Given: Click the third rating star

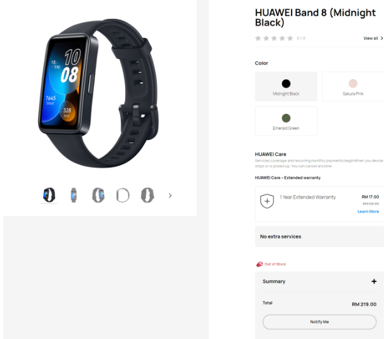Looking at the screenshot, I should 274,38.
